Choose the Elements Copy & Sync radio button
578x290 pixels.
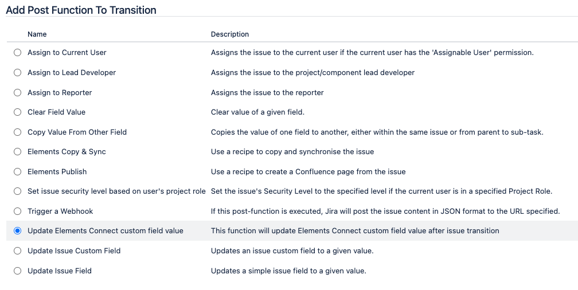pos(17,152)
